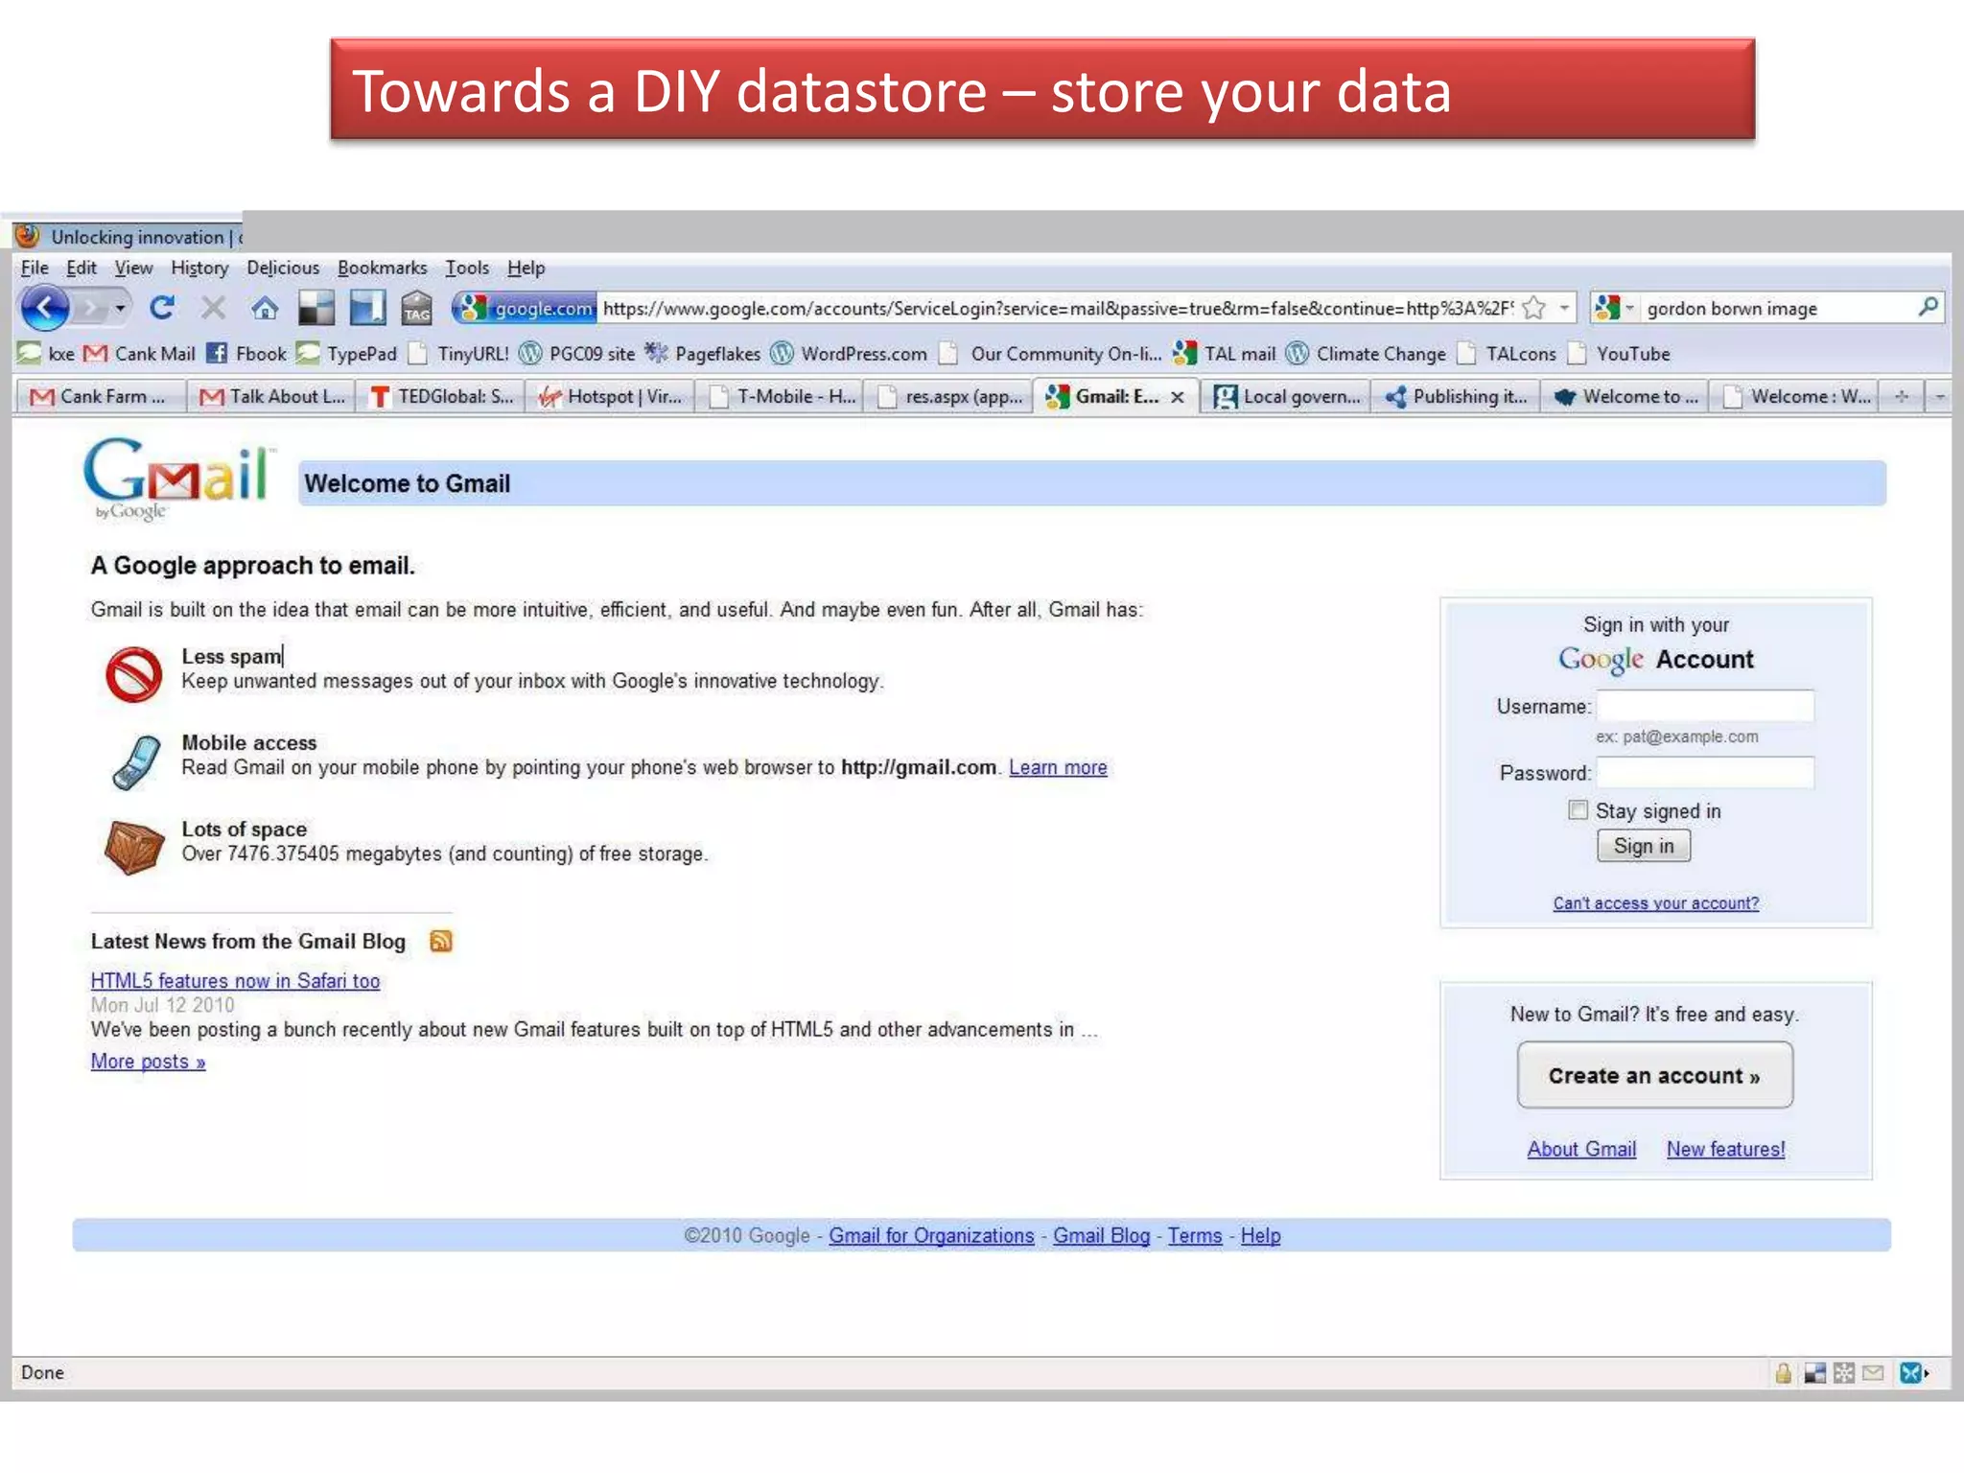
Task: Open the TinyURL! bookmark
Action: 458,354
